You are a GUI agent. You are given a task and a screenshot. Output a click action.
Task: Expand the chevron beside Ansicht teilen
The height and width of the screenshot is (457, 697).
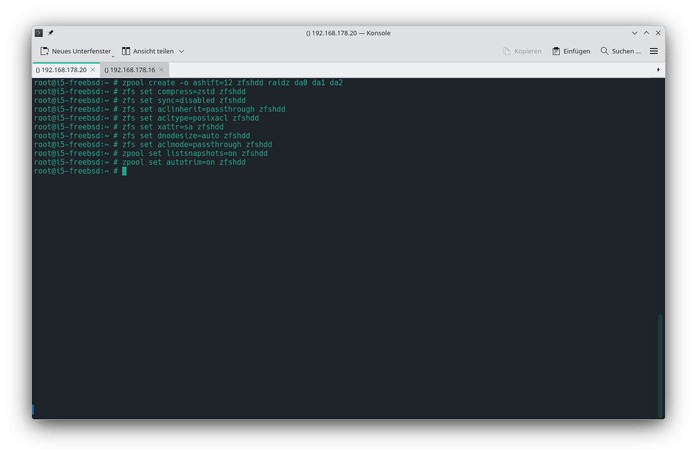[181, 51]
